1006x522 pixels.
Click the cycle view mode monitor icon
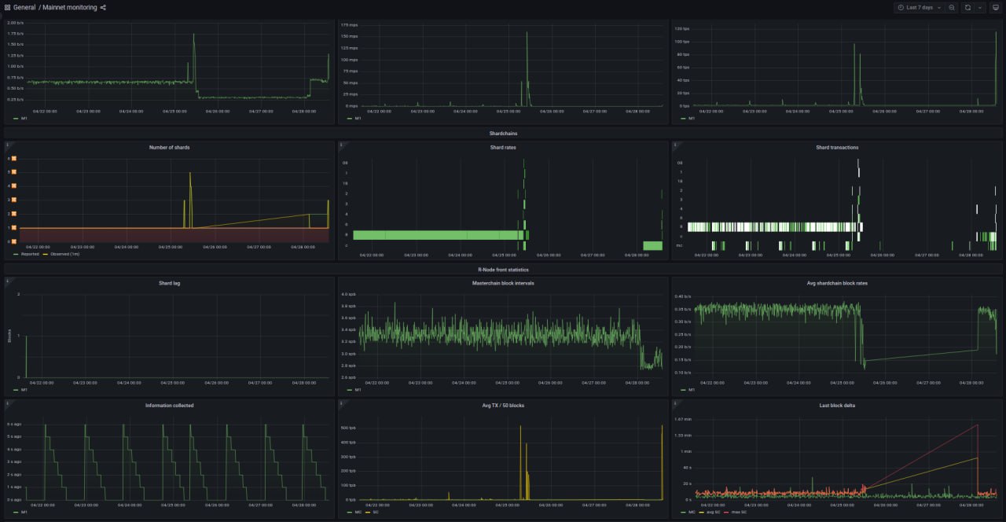995,7
